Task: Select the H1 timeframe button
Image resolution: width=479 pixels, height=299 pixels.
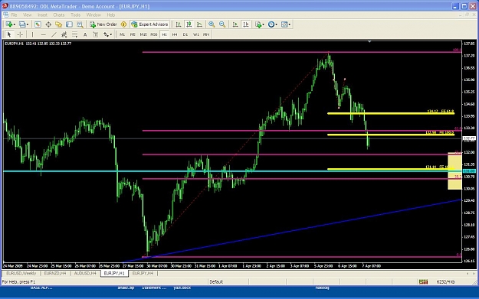Action: coord(164,34)
